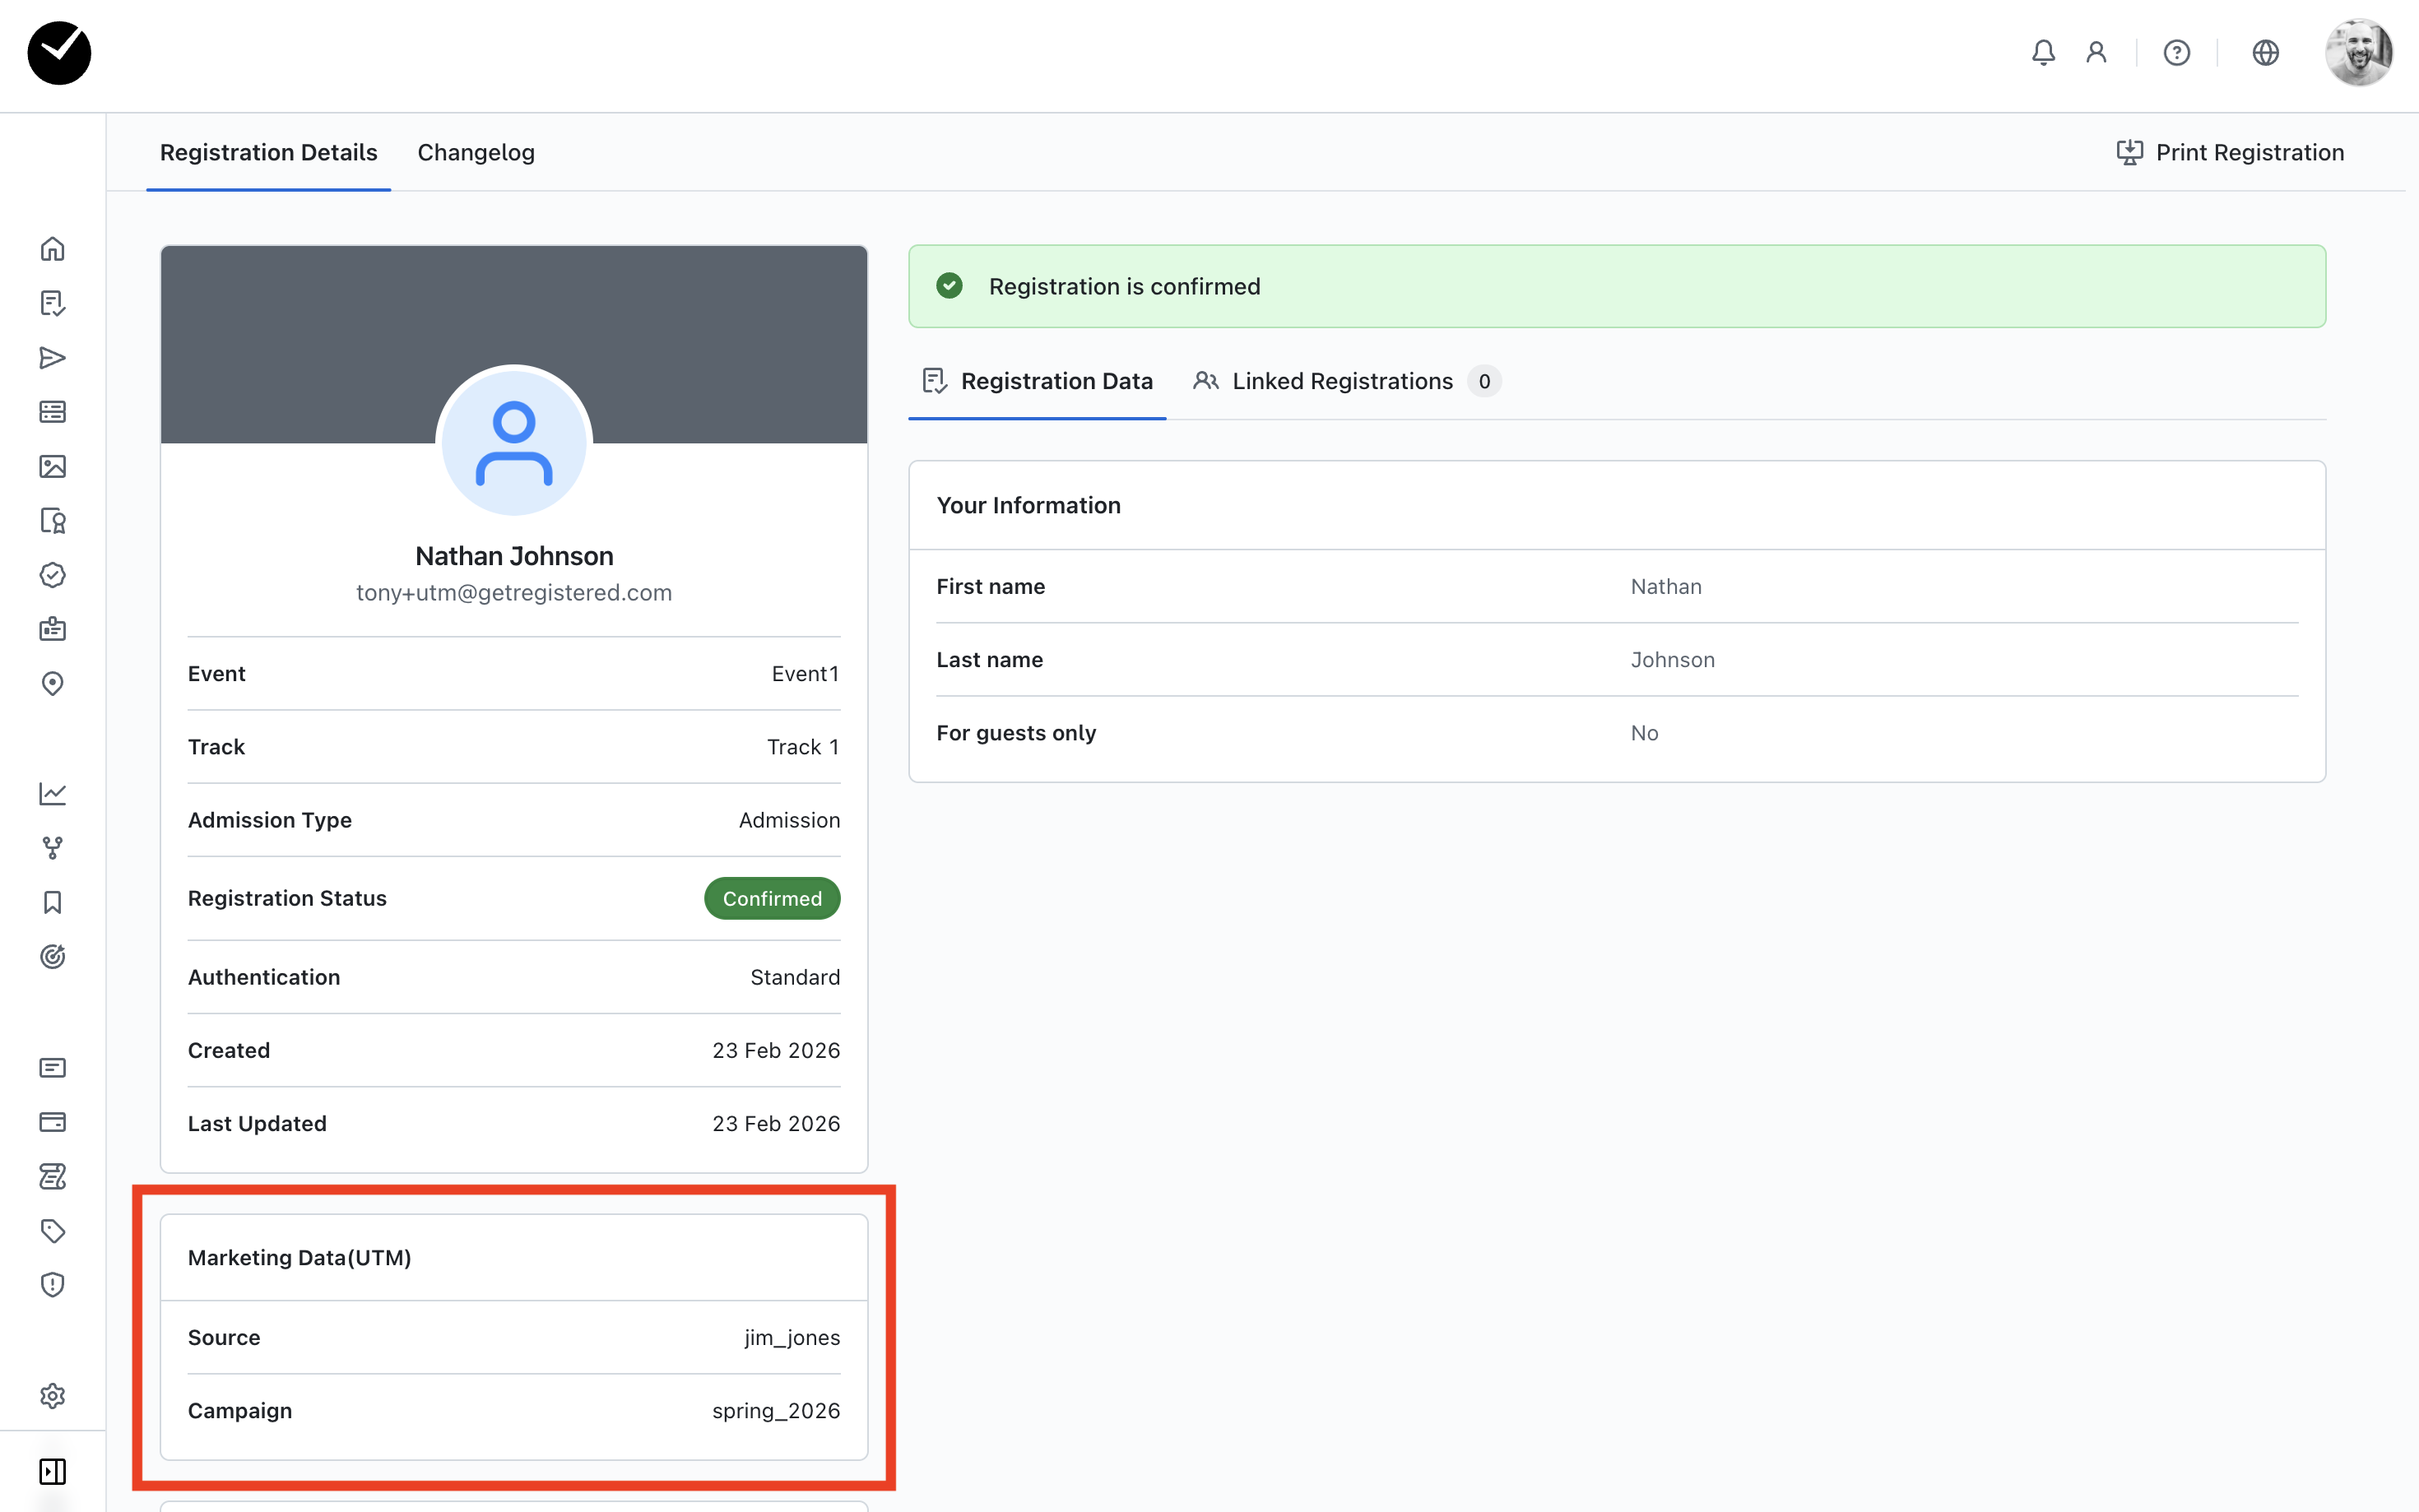Click the globe language icon
The width and height of the screenshot is (2419, 1512).
point(2265,52)
